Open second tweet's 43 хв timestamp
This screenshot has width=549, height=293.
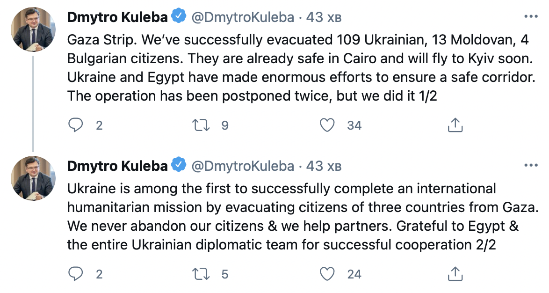(324, 166)
